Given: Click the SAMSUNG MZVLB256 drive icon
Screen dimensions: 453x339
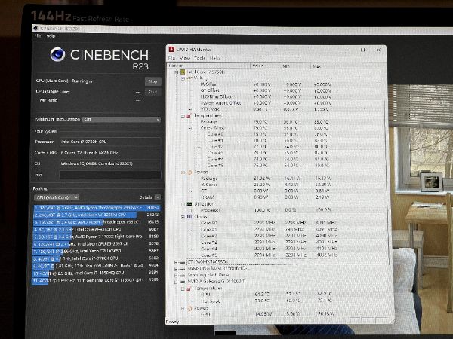Looking at the screenshot, I should (183, 269).
